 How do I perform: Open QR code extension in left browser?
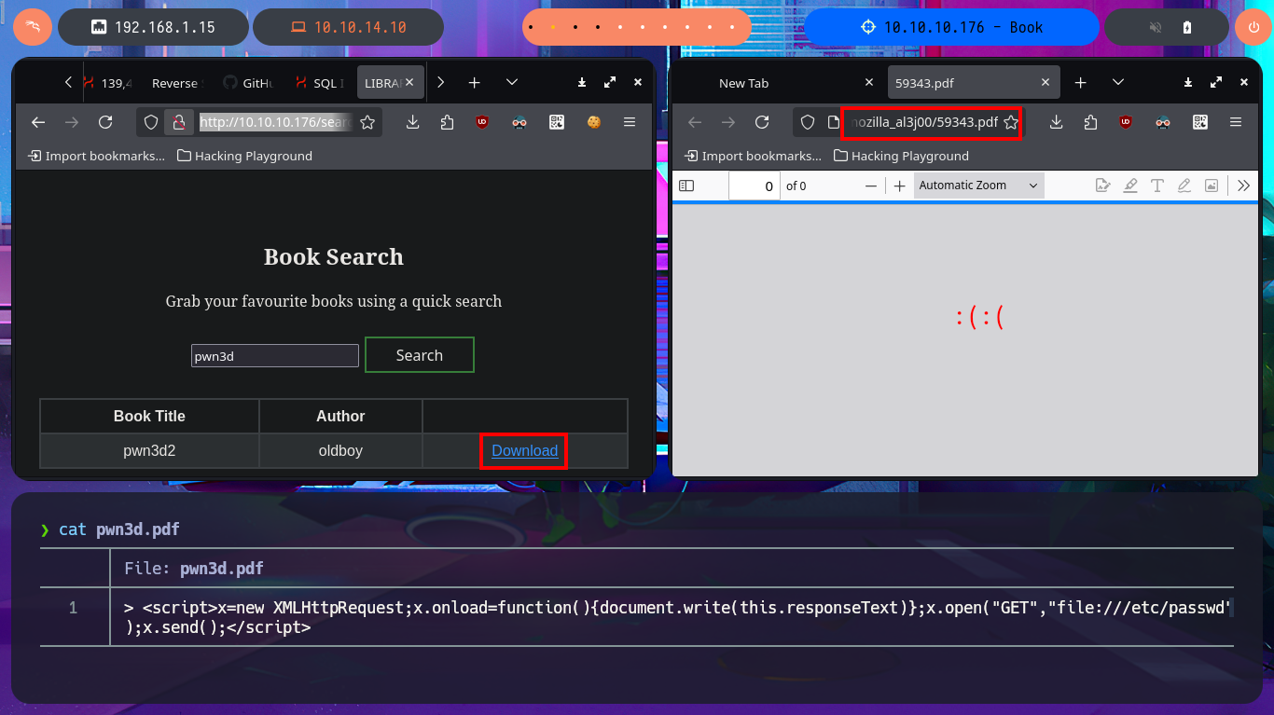[557, 122]
